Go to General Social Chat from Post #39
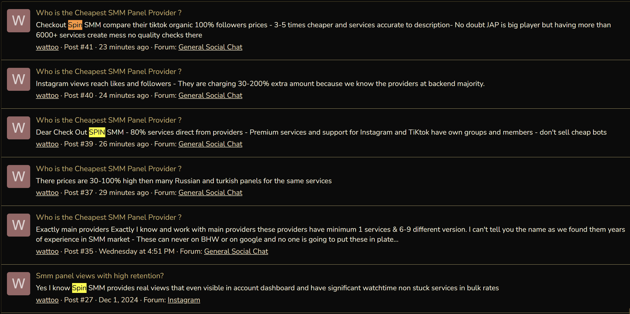 click(210, 144)
